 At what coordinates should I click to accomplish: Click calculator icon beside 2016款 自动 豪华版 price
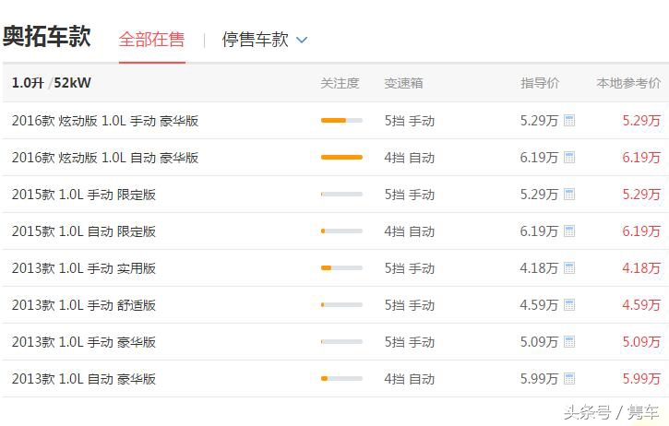[x=569, y=158]
